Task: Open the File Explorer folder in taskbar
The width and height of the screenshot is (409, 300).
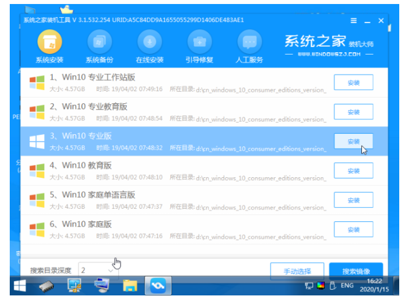Action: pyautogui.click(x=130, y=285)
